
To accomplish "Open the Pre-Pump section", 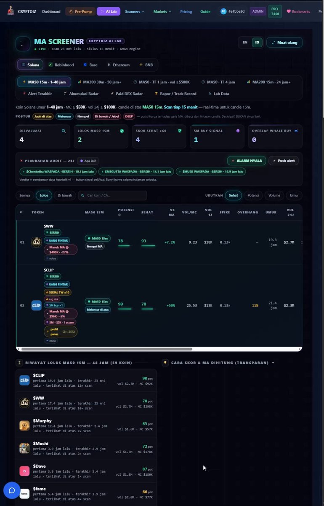I will 80,11.
